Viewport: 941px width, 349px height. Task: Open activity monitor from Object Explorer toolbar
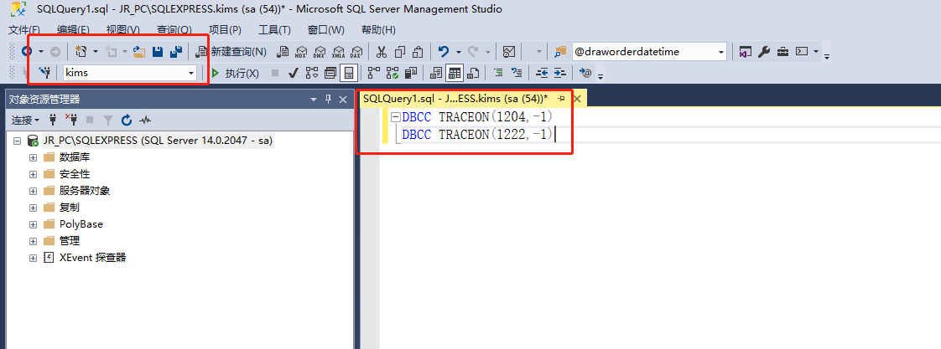point(145,121)
